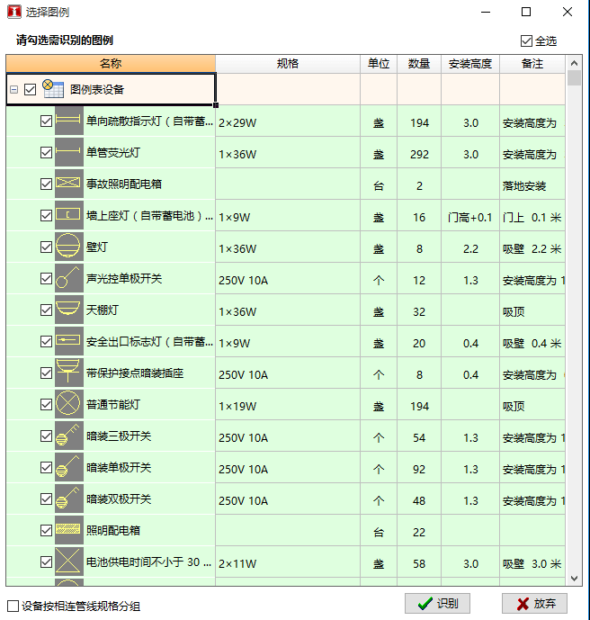Screen dimensions: 590x620
Task: Sort by the 名称 column header
Action: (x=111, y=64)
